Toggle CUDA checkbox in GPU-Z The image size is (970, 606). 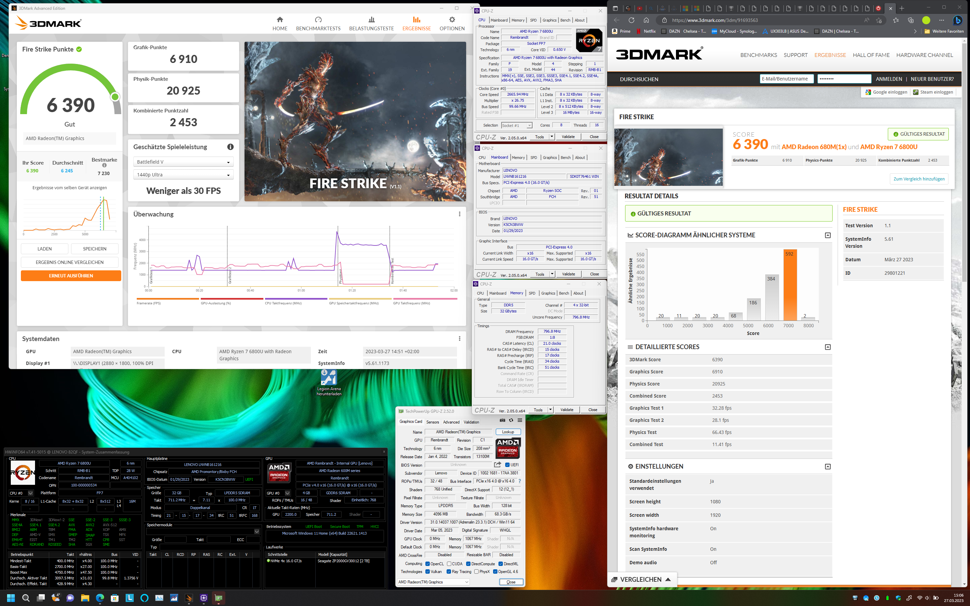(x=449, y=564)
